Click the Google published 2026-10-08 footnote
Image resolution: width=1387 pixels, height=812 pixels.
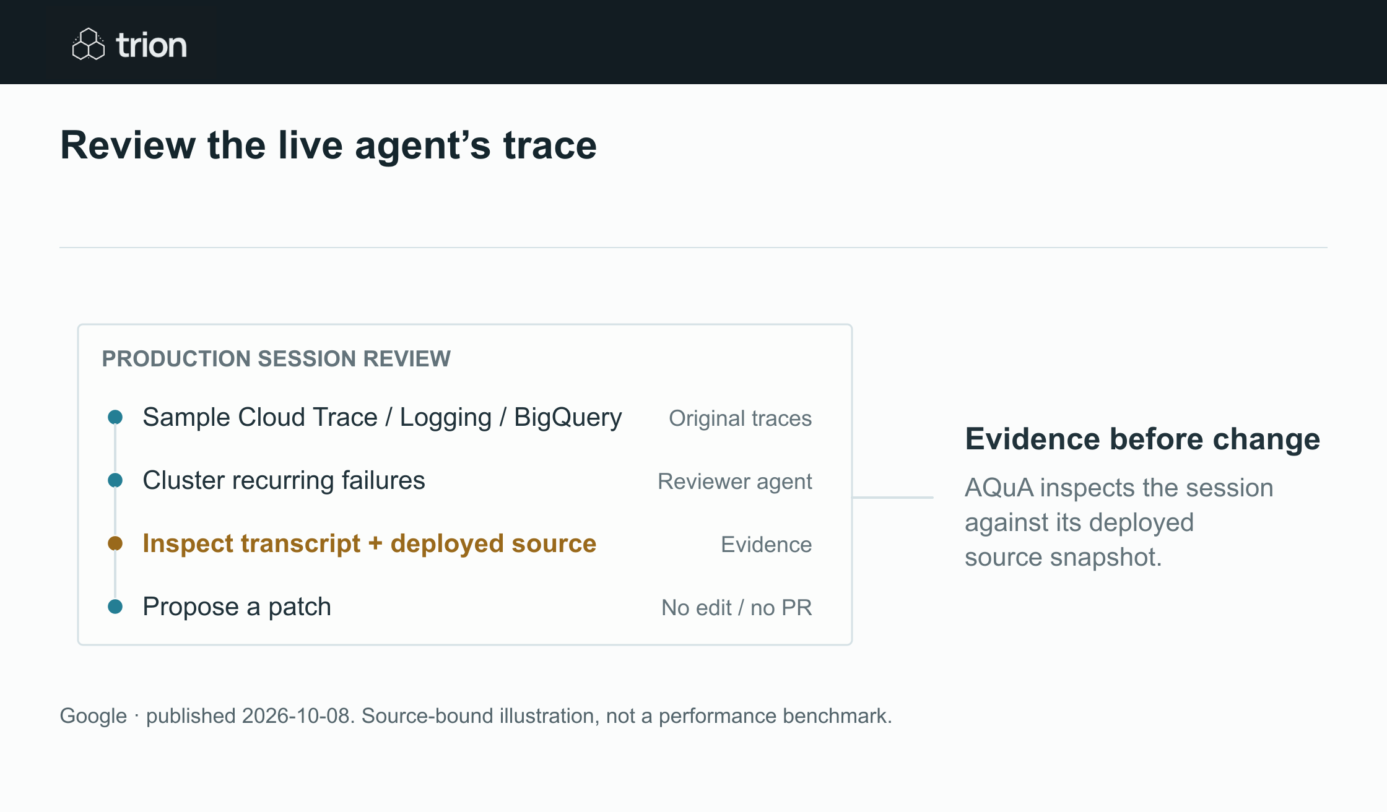476,716
